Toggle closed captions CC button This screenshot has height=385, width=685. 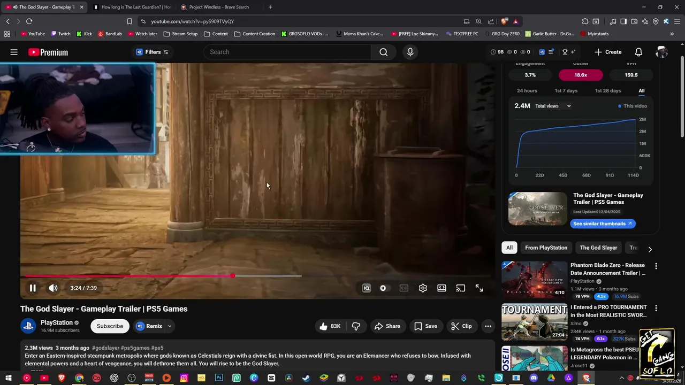[x=404, y=288]
